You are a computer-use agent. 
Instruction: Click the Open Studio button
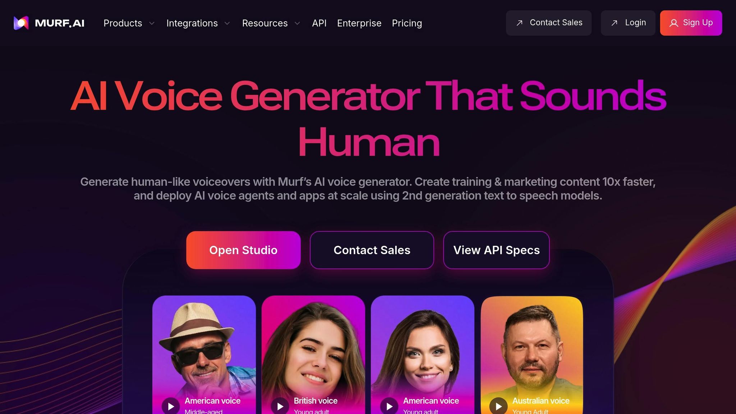point(243,250)
